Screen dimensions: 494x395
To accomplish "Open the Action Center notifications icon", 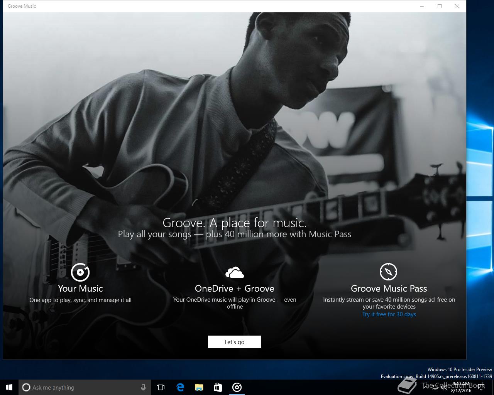I will (x=481, y=387).
